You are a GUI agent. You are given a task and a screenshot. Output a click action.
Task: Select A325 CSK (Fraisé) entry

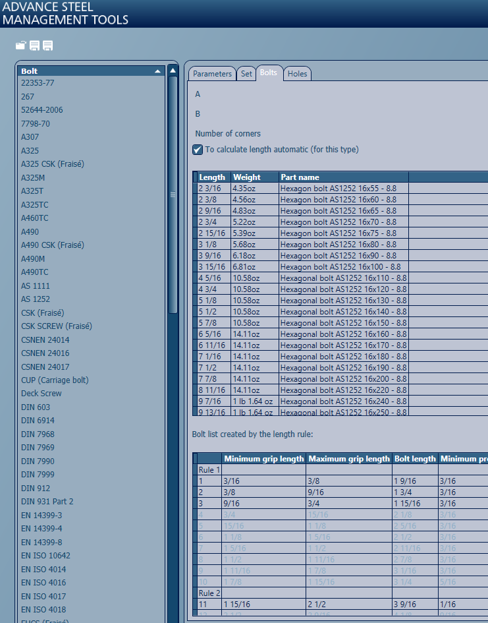[53, 164]
